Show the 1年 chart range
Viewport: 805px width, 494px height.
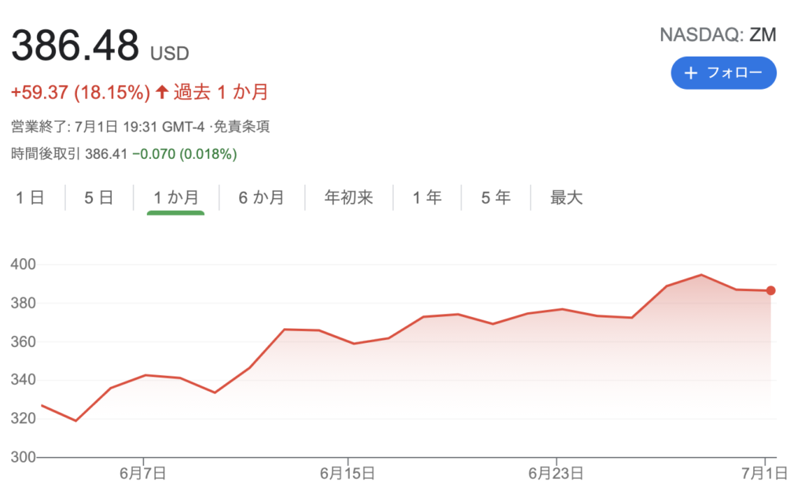coord(427,197)
